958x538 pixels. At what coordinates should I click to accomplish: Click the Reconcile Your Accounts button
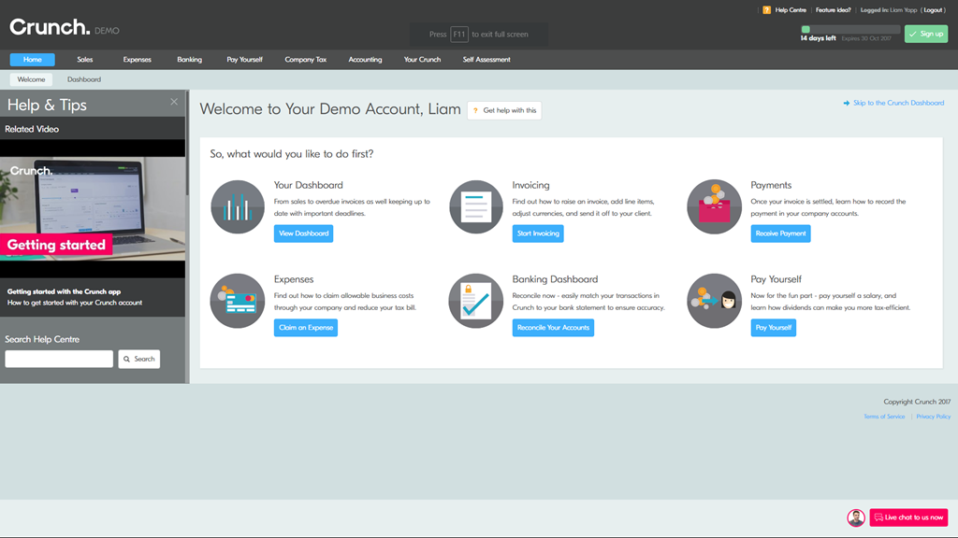tap(553, 328)
